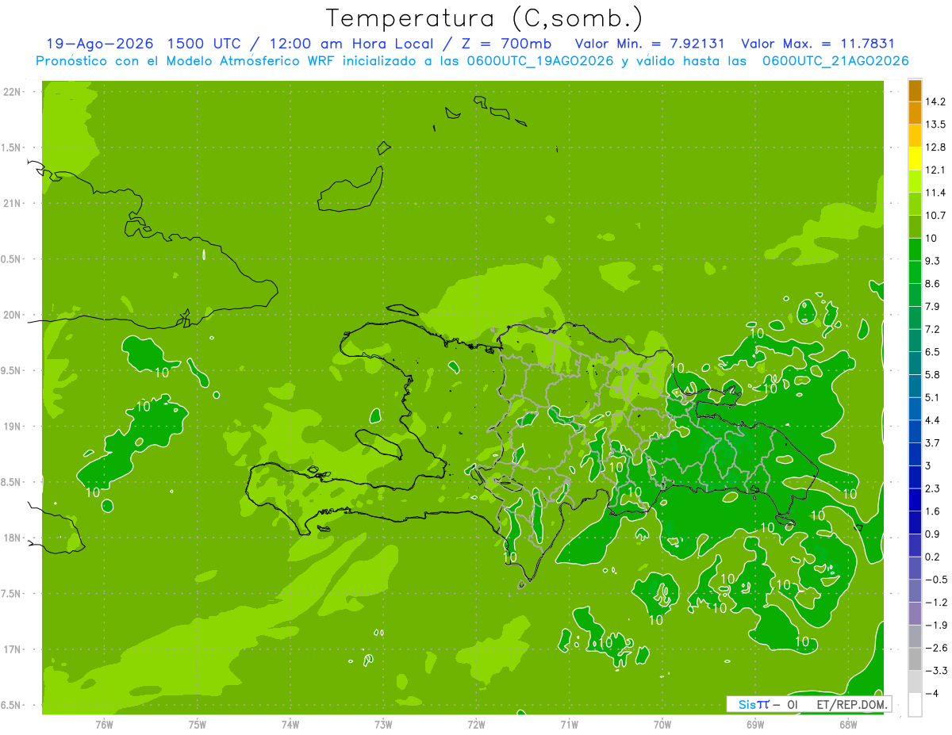
Task: Click the colorbar label '2.3'
Action: [x=932, y=488]
